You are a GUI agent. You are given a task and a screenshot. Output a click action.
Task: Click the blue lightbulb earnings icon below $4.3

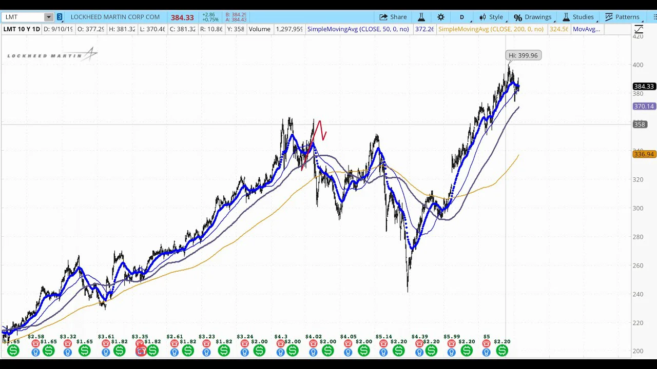tap(281, 352)
